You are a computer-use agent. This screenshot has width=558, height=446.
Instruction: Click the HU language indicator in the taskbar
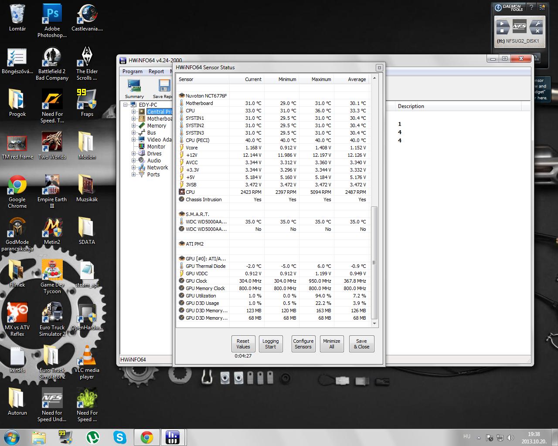tap(466, 436)
